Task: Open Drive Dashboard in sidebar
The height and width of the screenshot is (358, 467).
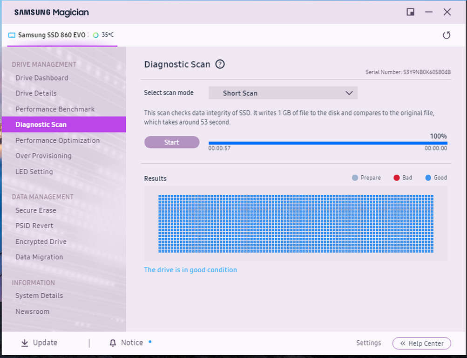Action: click(x=42, y=78)
